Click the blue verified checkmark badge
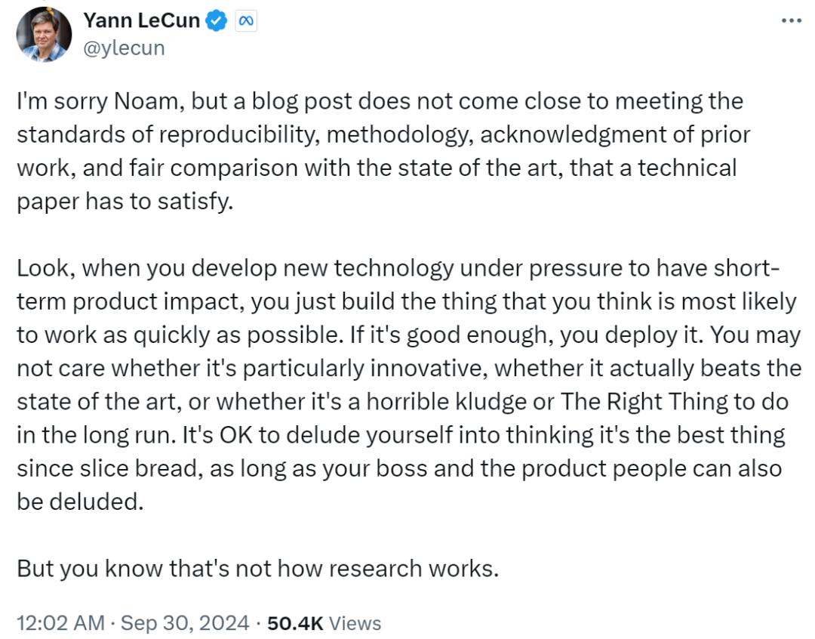Viewport: 815px width, 639px height. click(217, 21)
